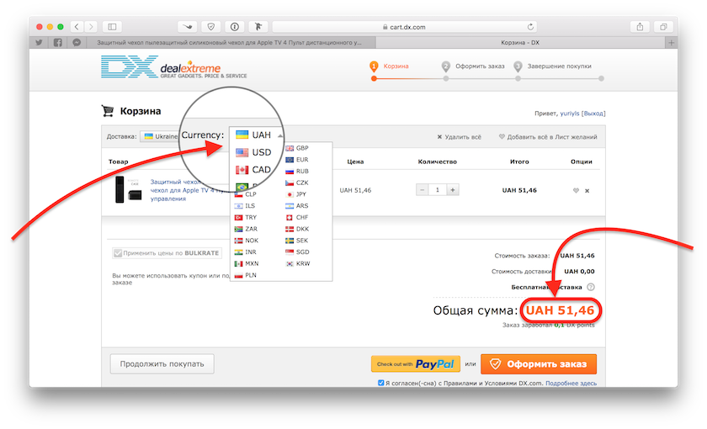Choose DKK from currency list
Viewport: 707px width, 429px height.
pyautogui.click(x=297, y=229)
